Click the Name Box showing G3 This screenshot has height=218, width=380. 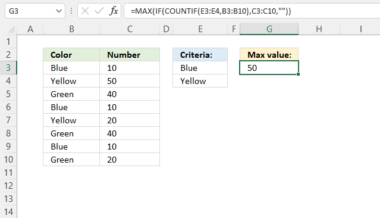click(x=35, y=11)
